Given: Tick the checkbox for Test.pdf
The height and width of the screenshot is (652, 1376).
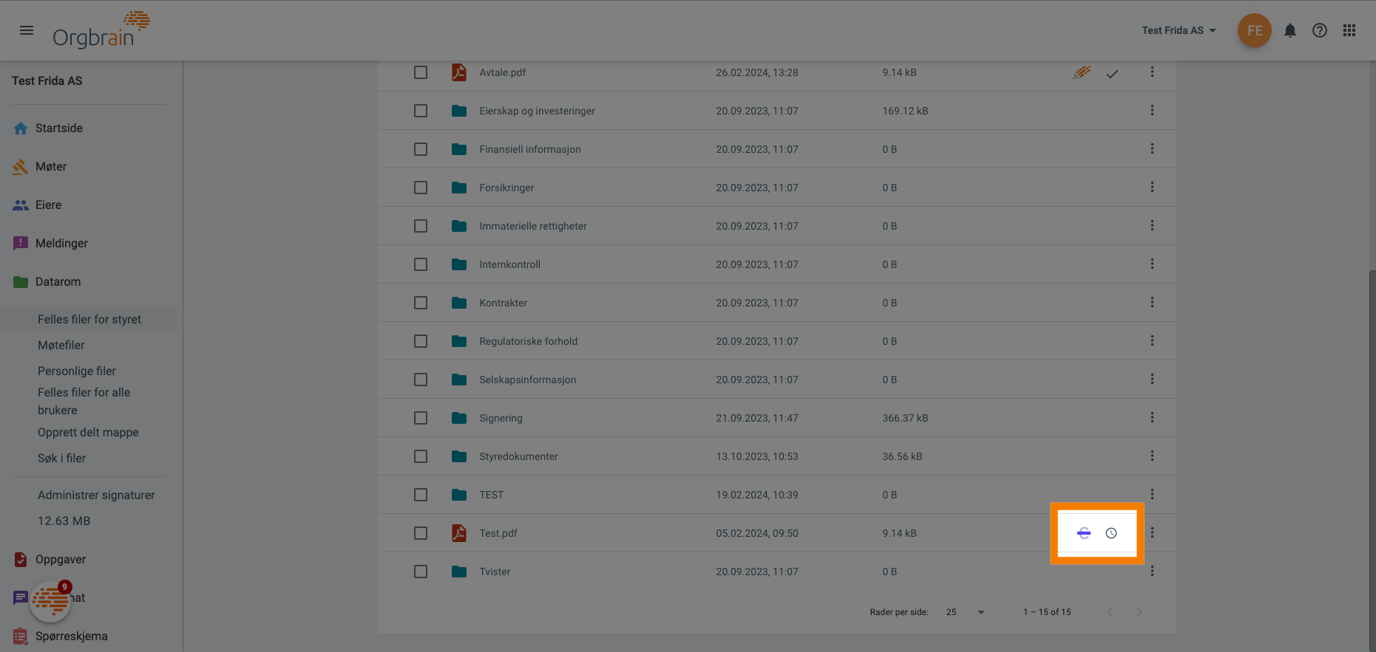Looking at the screenshot, I should point(421,533).
